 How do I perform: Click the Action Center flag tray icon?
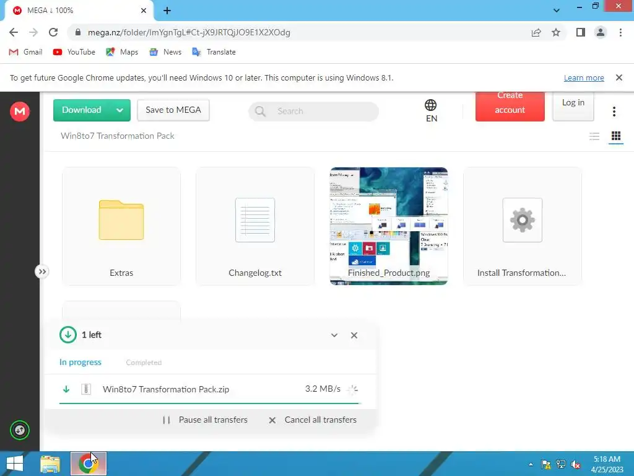click(546, 464)
